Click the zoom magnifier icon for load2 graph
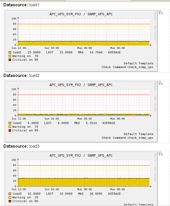 161,83
